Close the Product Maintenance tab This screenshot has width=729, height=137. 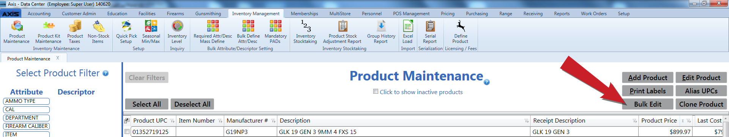(x=58, y=58)
